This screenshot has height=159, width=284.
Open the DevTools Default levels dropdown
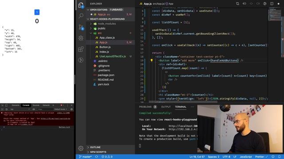[x=60, y=109]
